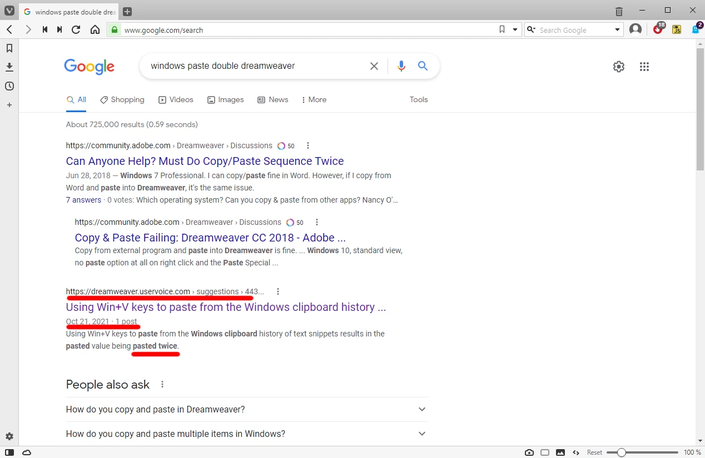Open a new tab with plus button
The width and height of the screenshot is (705, 458).
[x=127, y=12]
